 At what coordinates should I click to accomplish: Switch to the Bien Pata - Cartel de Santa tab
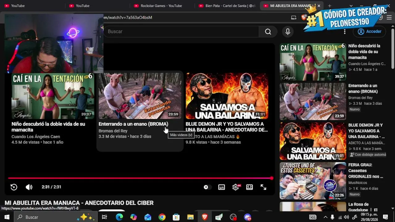point(227,6)
